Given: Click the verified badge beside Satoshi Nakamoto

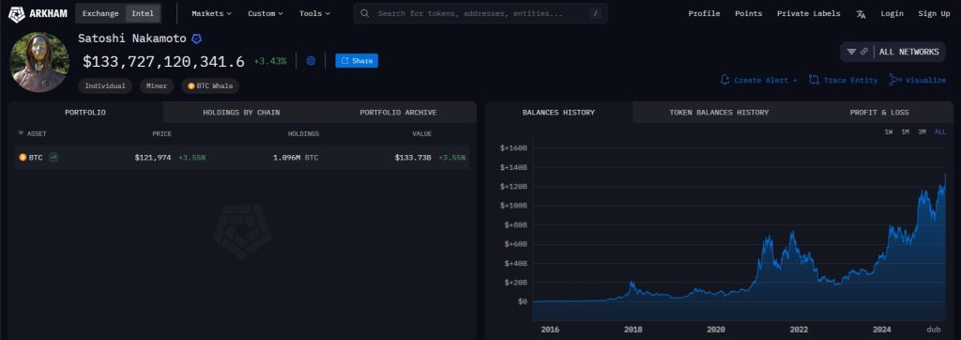Looking at the screenshot, I should (x=196, y=39).
